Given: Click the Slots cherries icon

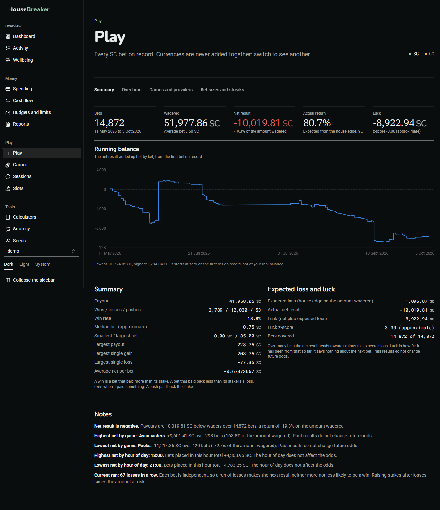Looking at the screenshot, I should click(x=8, y=189).
